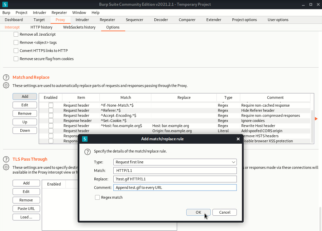The width and height of the screenshot is (322, 231).
Task: Switch to the Sequencer tab
Action: pos(134,20)
